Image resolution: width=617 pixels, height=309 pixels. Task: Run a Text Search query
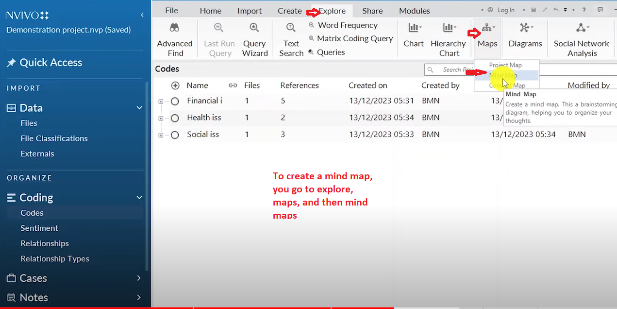tap(291, 39)
